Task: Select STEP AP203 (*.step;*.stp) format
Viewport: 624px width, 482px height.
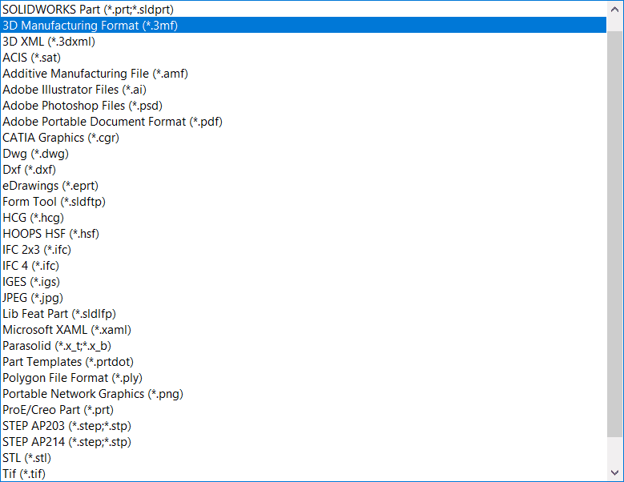Action: pyautogui.click(x=304, y=425)
